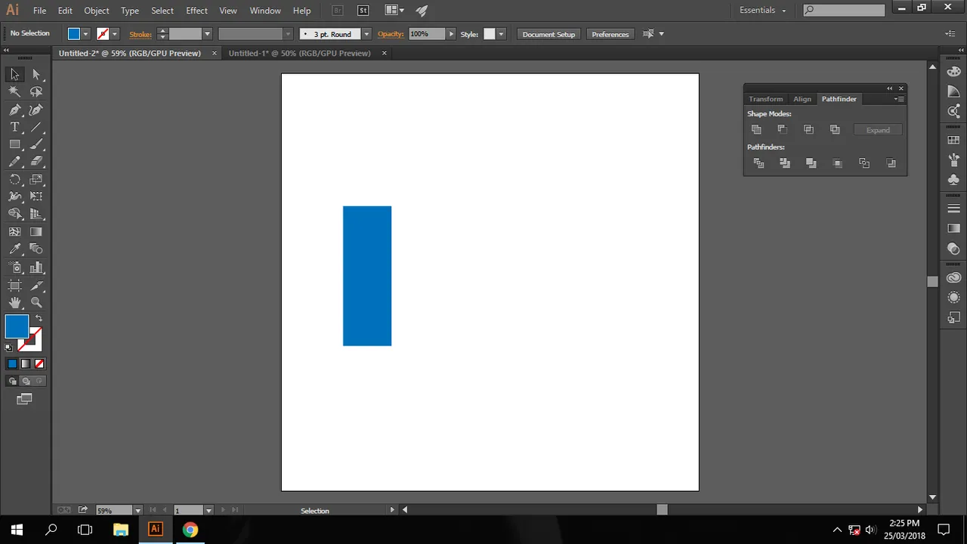Click the Outline pathfinder icon
Viewport: 967px width, 544px height.
point(864,163)
